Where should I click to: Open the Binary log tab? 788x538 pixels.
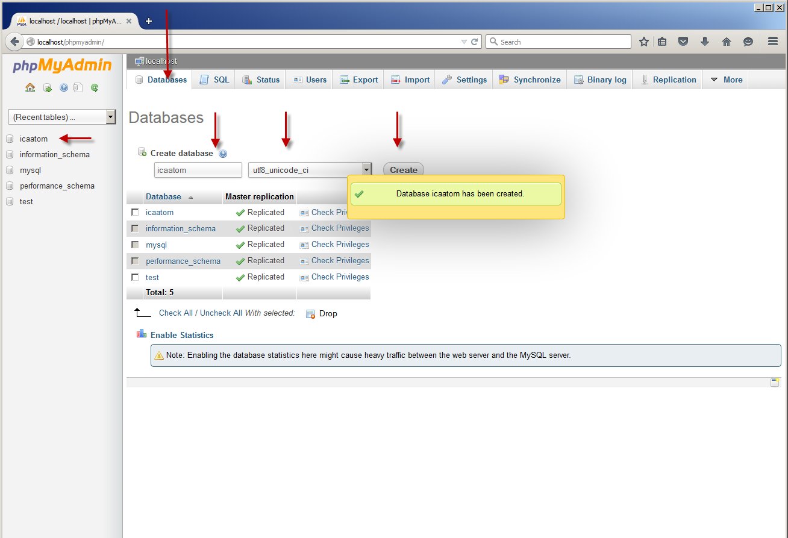click(x=600, y=80)
